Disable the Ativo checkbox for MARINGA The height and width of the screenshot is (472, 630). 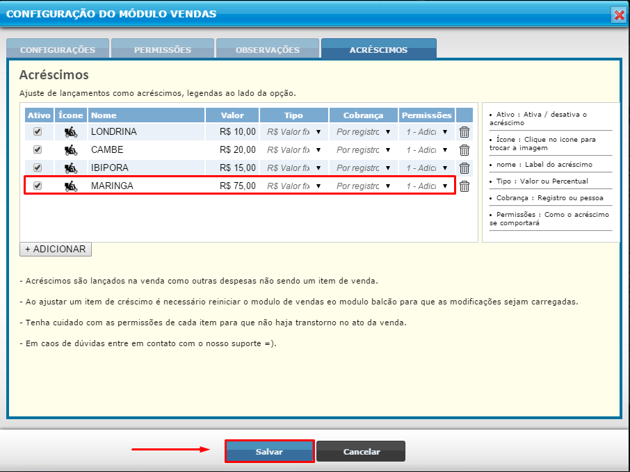38,186
